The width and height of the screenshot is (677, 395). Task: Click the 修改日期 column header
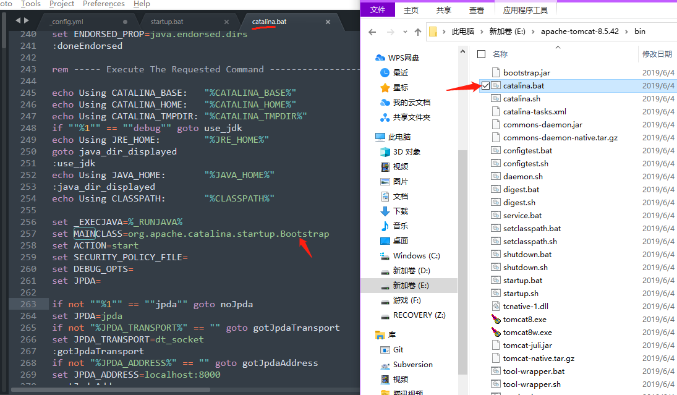pyautogui.click(x=657, y=54)
